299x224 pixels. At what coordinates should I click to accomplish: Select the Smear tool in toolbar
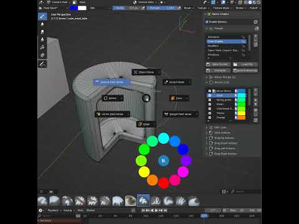pos(42,32)
